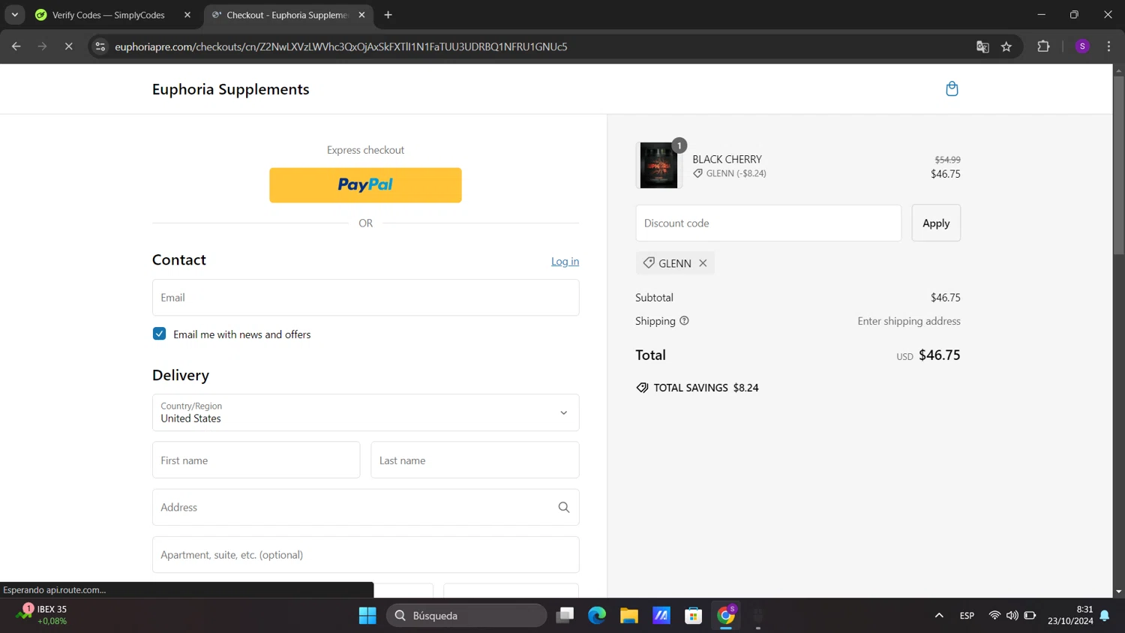The width and height of the screenshot is (1125, 633).
Task: Click the shipping help question mark icon
Action: [x=684, y=321]
